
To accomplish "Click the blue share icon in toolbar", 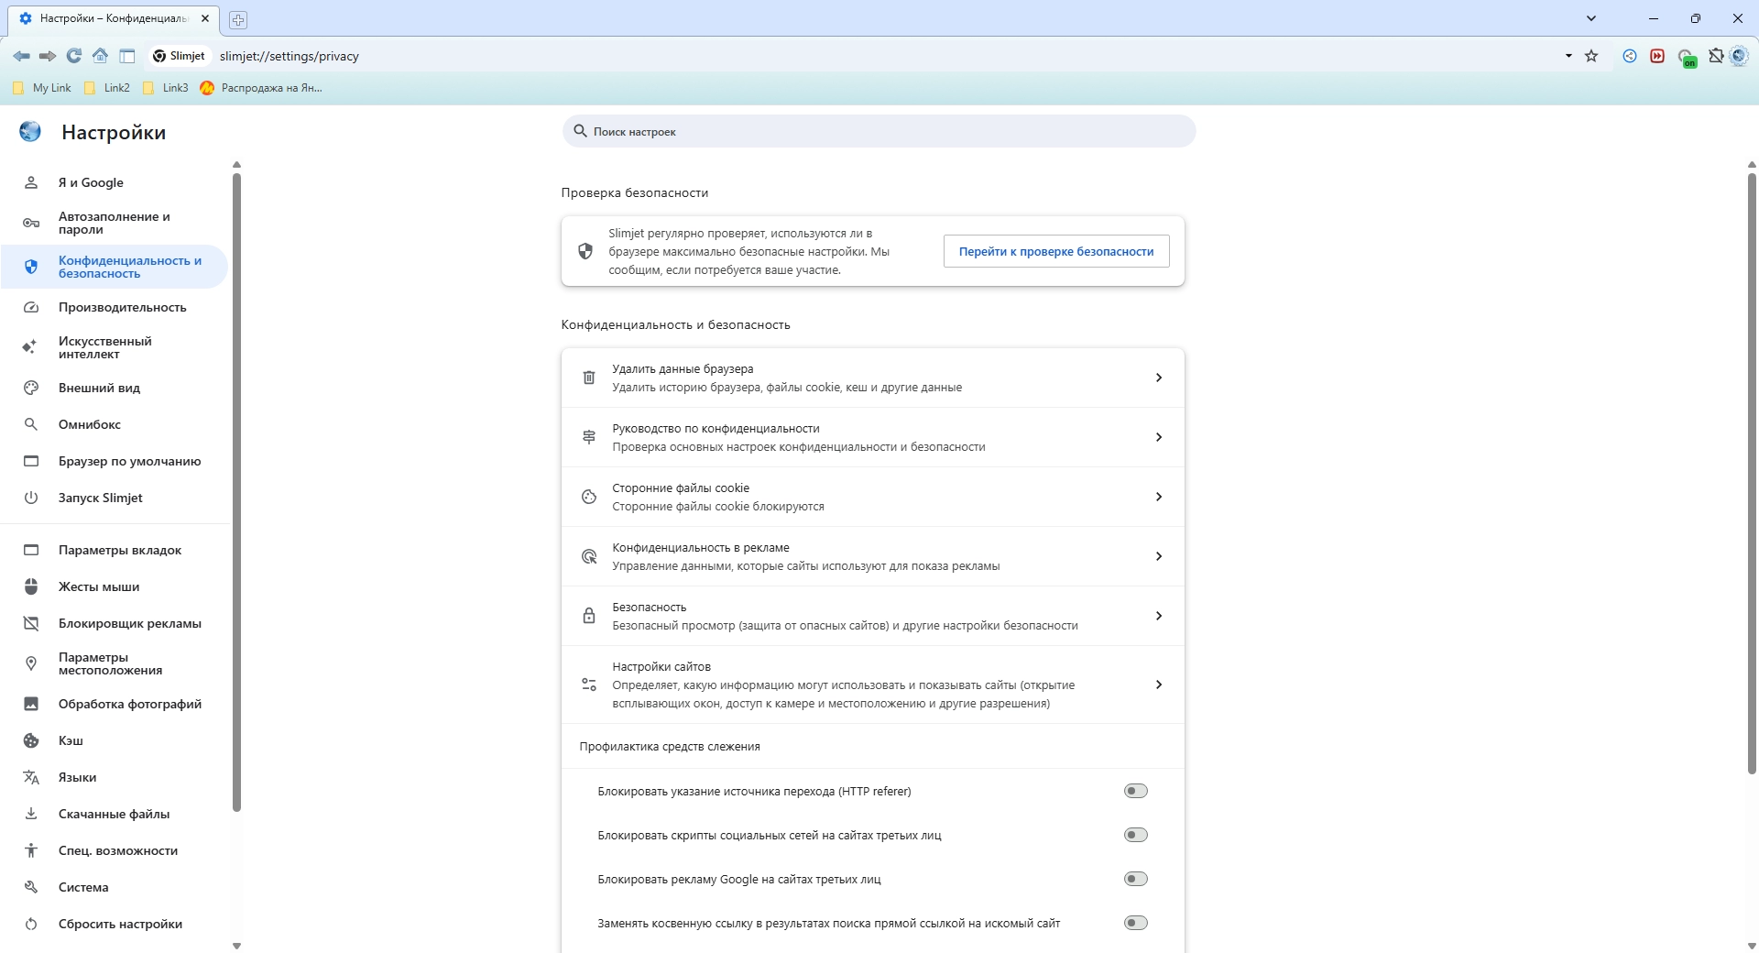I will (x=1630, y=56).
